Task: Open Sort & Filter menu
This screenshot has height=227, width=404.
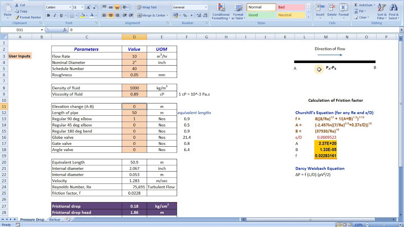Action: (x=382, y=12)
